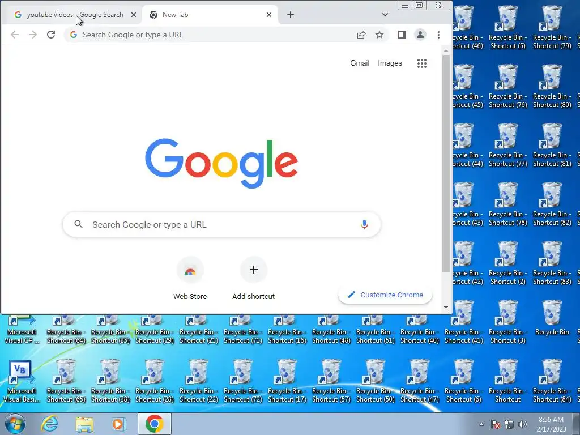The height and width of the screenshot is (435, 580).
Task: Show hidden system tray icons arrow
Action: coord(481,424)
